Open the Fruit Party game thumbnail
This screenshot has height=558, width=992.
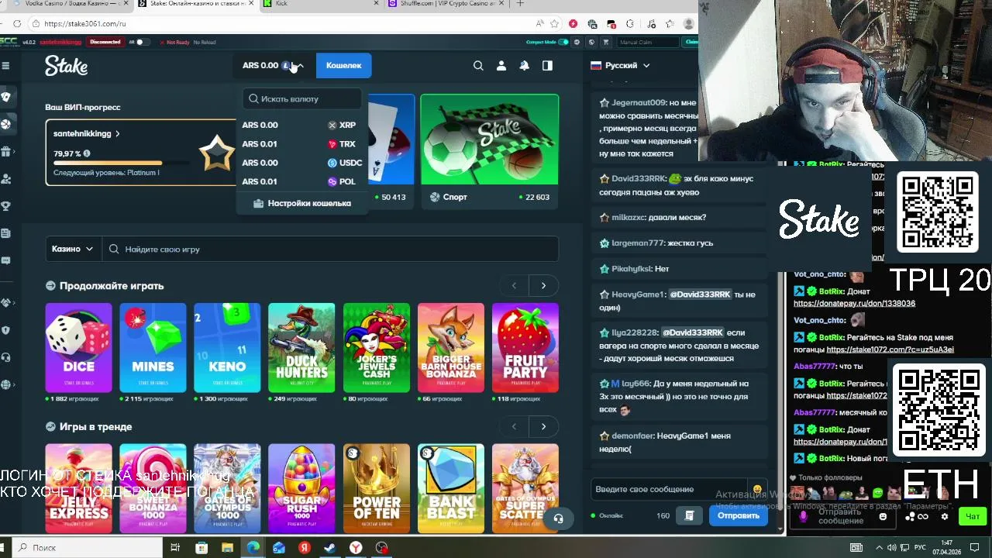[525, 348]
